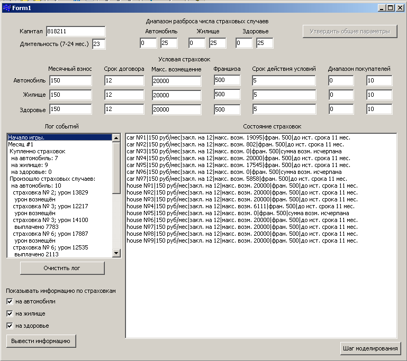Click the 'Капитал' input field
This screenshot has width=407, height=361.
click(76, 31)
